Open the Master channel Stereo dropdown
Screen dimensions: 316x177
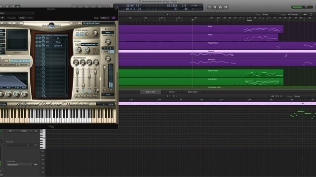coord(108,32)
